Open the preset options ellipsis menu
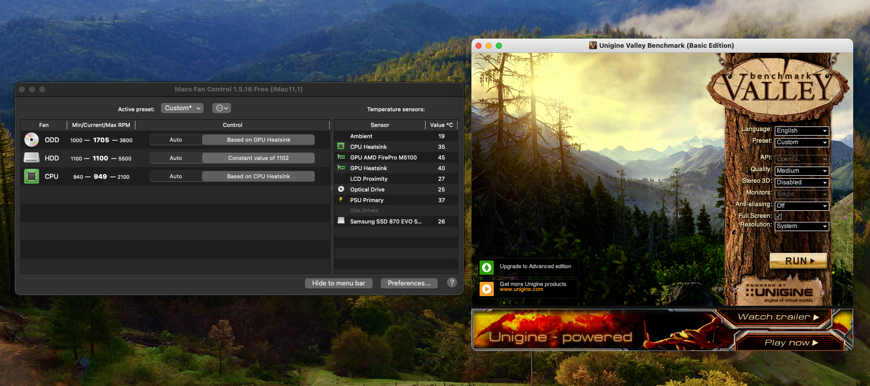 221,108
